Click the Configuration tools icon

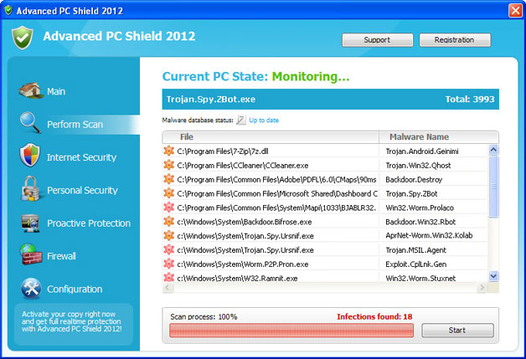pyautogui.click(x=31, y=288)
